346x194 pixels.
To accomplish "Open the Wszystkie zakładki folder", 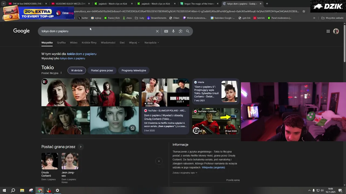I will (332, 18).
